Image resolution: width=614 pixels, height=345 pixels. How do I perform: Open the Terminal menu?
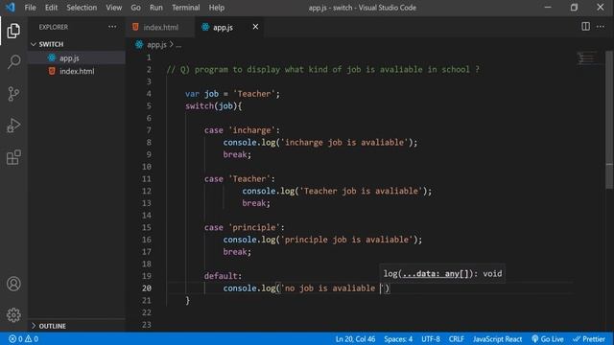(x=185, y=8)
